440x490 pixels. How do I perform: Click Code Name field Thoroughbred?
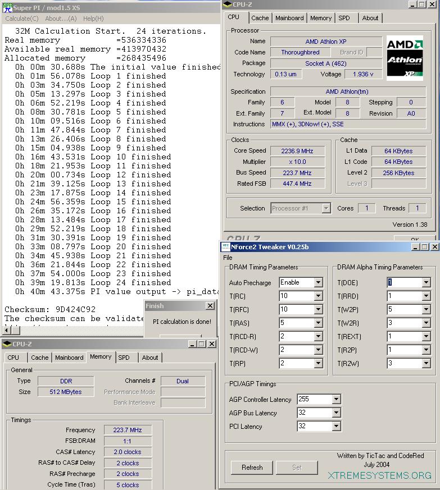[x=300, y=52]
